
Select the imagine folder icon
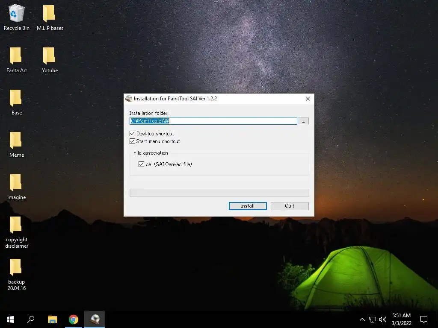click(17, 187)
